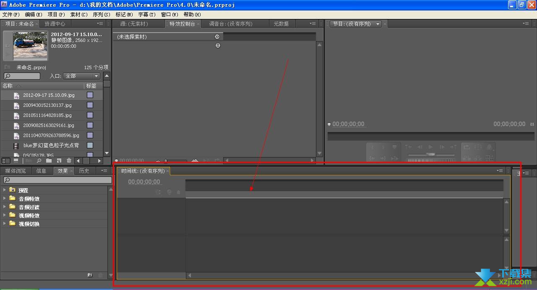The height and width of the screenshot is (290, 537).
Task: Switch to the 资源中心 tab
Action: 55,24
